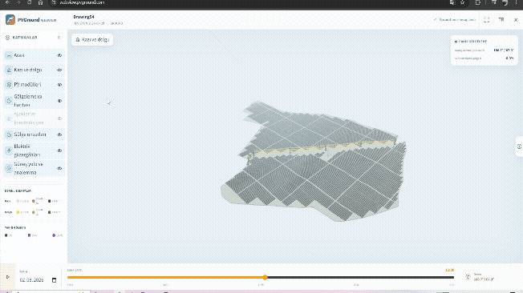Screen dimensions: 523x293
Task: Close the Katmanlar layers panel
Action: click(59, 38)
